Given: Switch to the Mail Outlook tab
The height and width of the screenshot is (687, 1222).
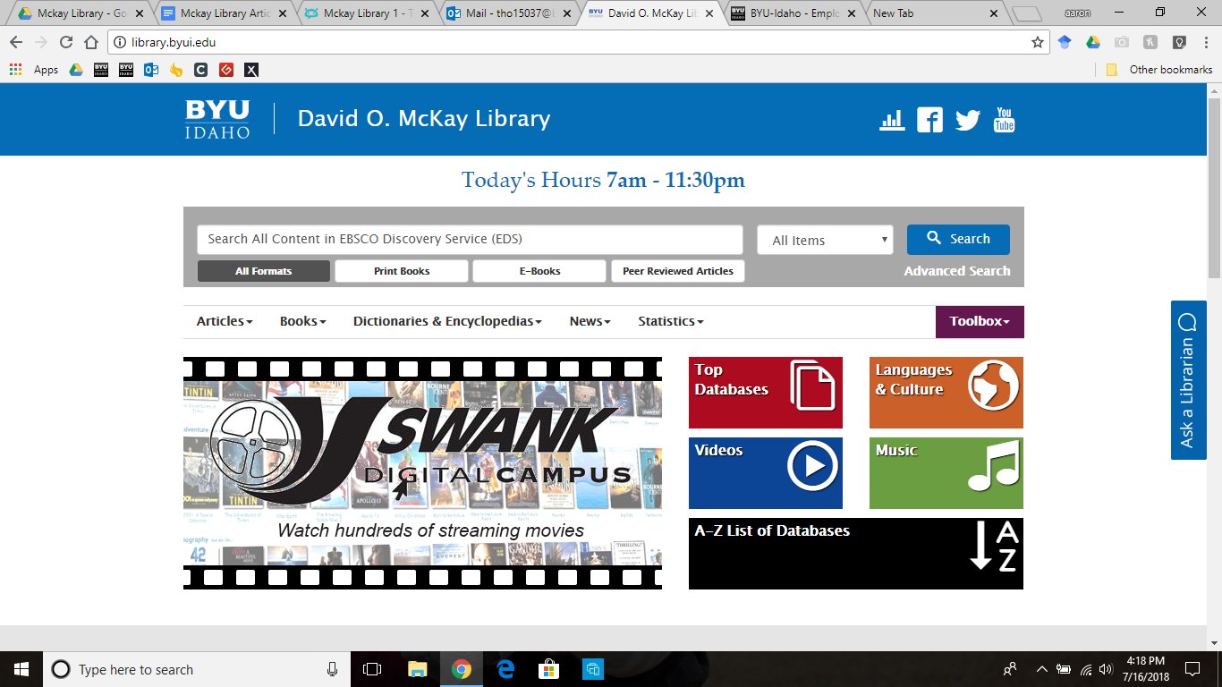Looking at the screenshot, I should pyautogui.click(x=510, y=13).
